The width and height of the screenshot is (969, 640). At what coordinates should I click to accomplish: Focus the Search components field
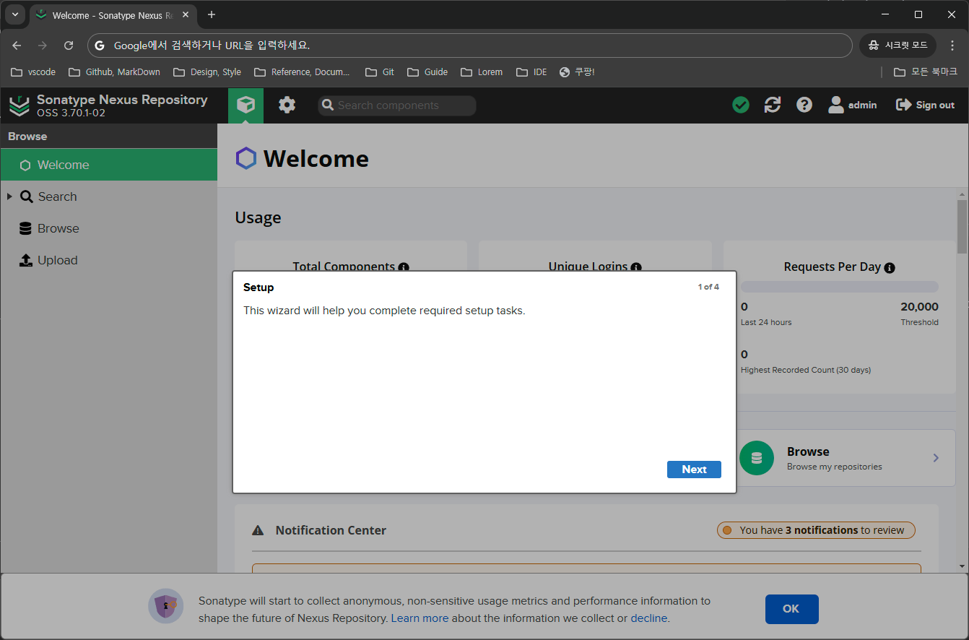point(397,105)
